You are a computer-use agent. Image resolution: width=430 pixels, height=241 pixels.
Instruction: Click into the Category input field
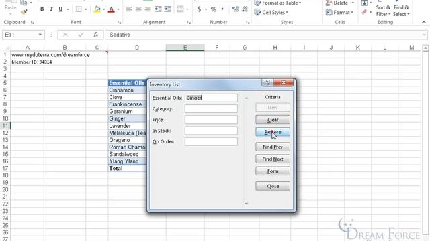pyautogui.click(x=211, y=108)
